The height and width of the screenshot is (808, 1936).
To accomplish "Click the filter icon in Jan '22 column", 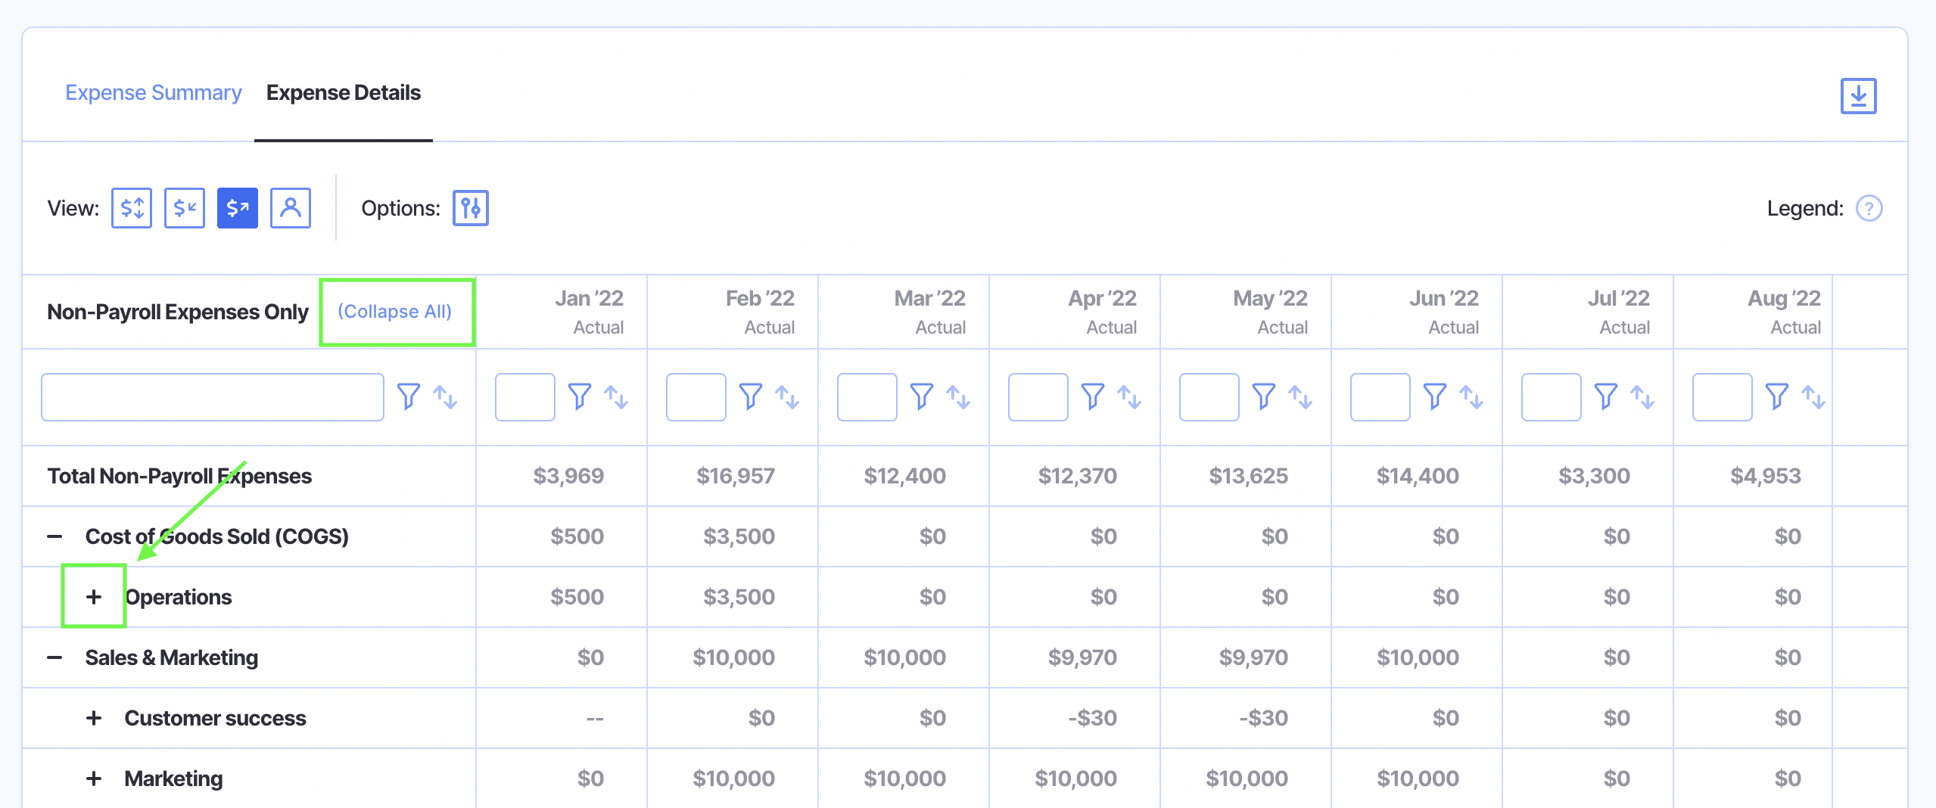I will [579, 396].
